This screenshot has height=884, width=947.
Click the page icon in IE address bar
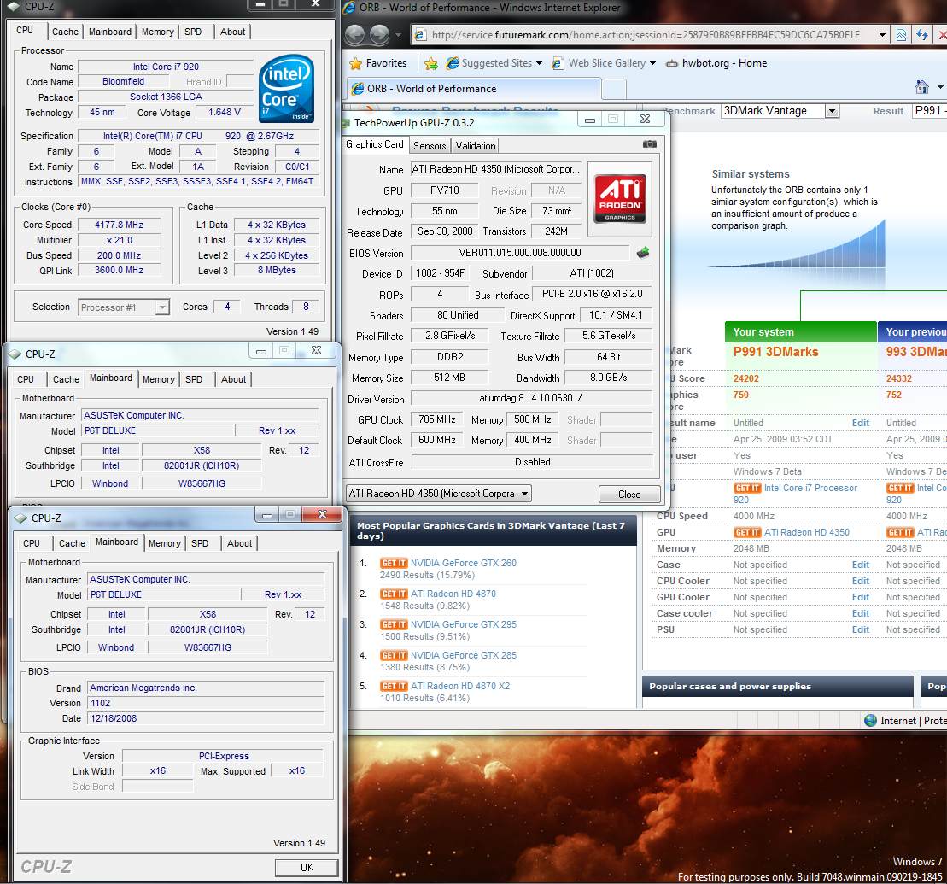pos(420,34)
